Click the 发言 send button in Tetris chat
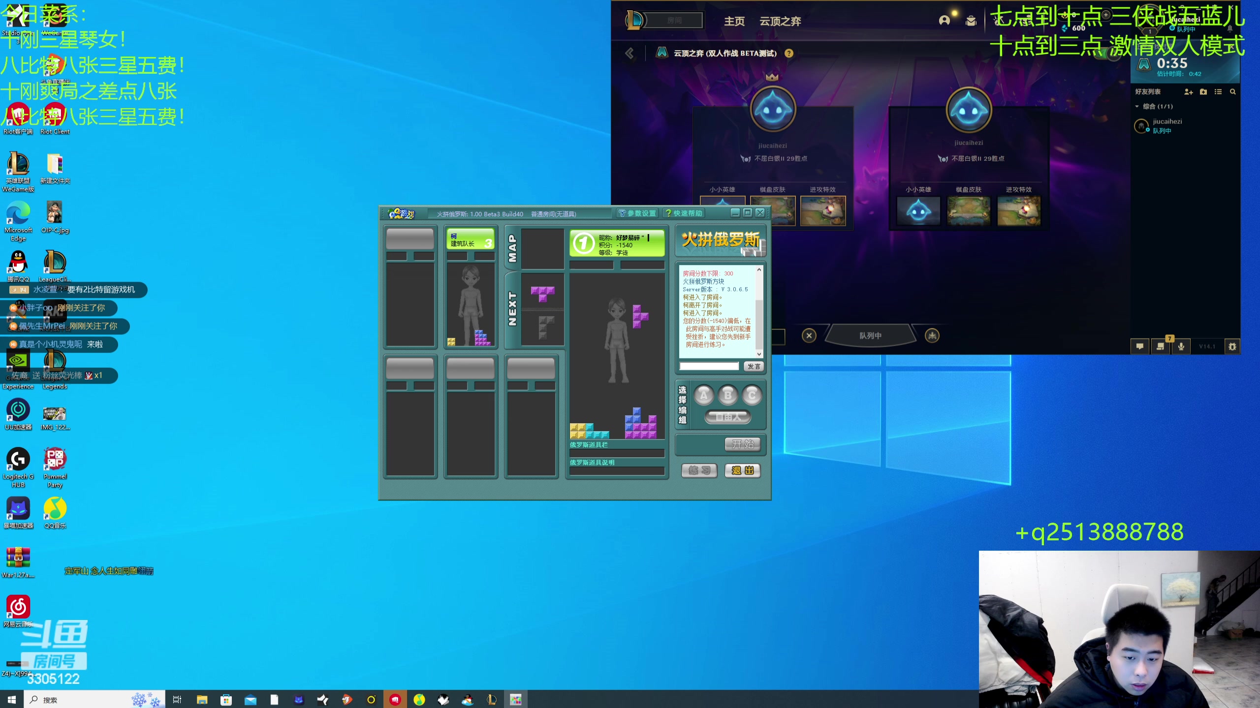This screenshot has height=708, width=1260. pos(754,366)
